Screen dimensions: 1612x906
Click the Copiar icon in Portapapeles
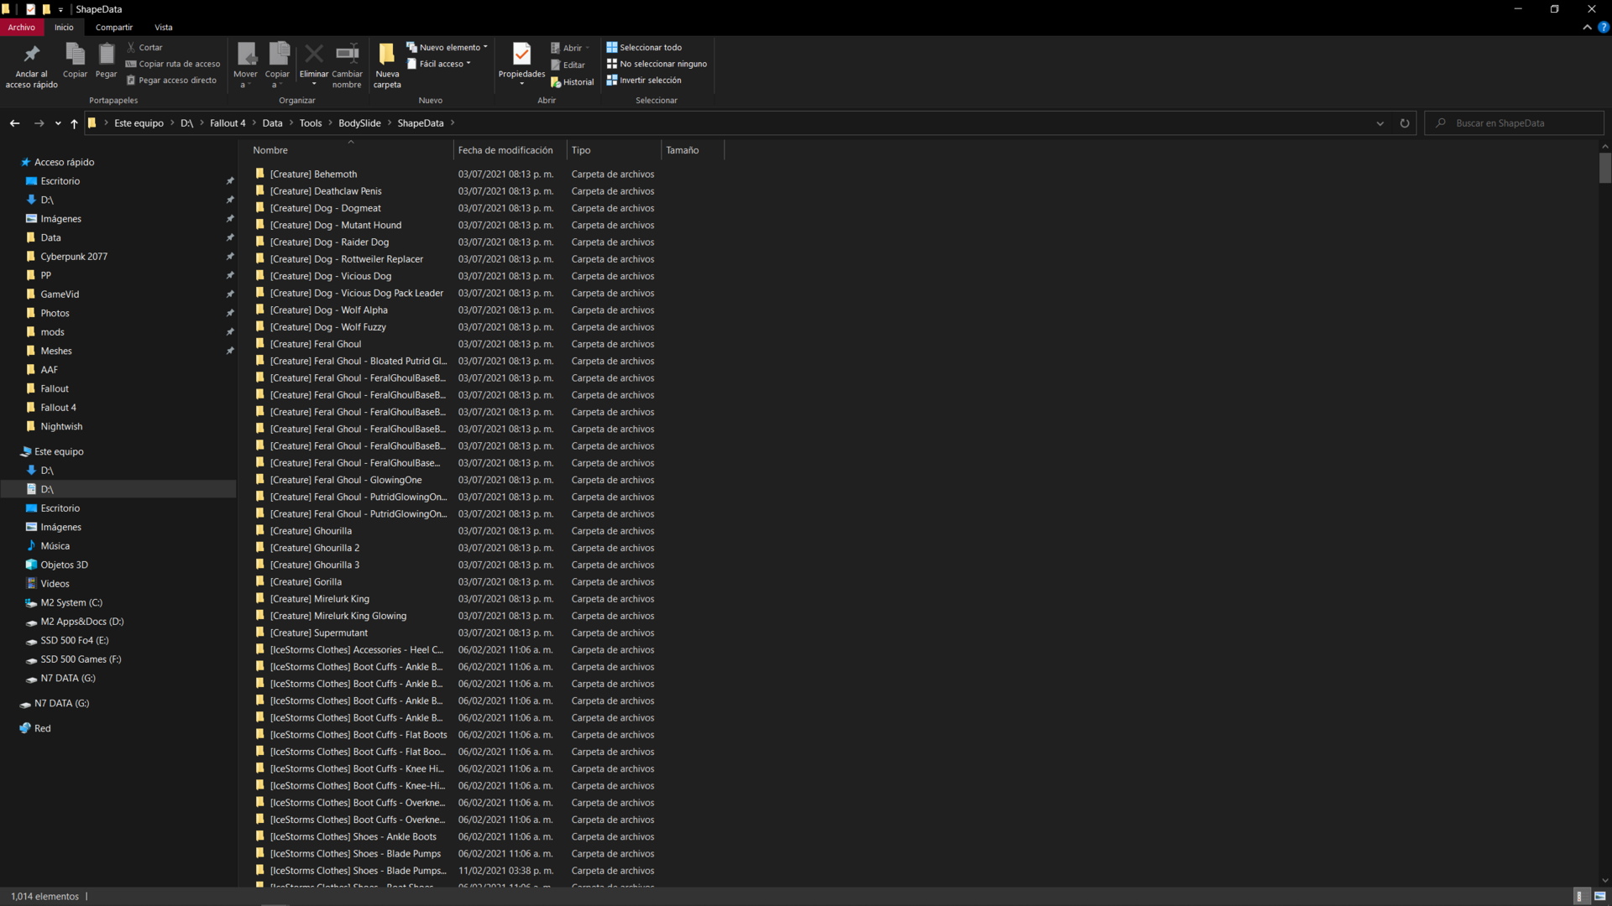coord(75,55)
